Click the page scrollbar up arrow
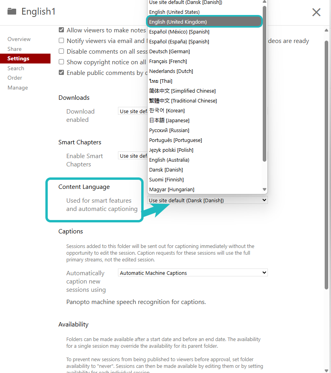 point(326,30)
